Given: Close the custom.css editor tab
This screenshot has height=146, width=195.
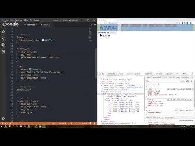Looking at the screenshot, I should pyautogui.click(x=37, y=25).
